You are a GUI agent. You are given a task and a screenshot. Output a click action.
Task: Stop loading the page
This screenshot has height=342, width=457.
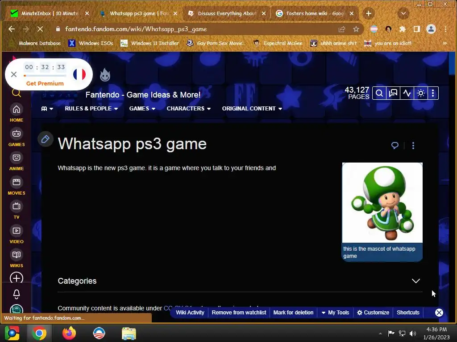(40, 29)
